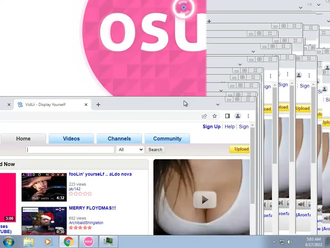
Task: Open fooLin' yourseLf .. aLdo nova video title
Action: tap(100, 174)
